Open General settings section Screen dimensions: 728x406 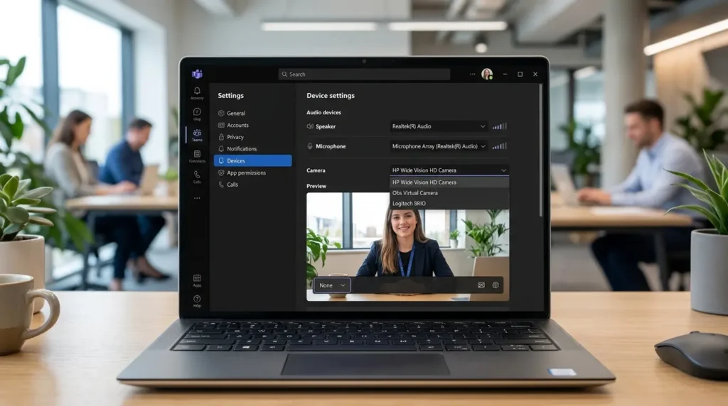pos(252,113)
